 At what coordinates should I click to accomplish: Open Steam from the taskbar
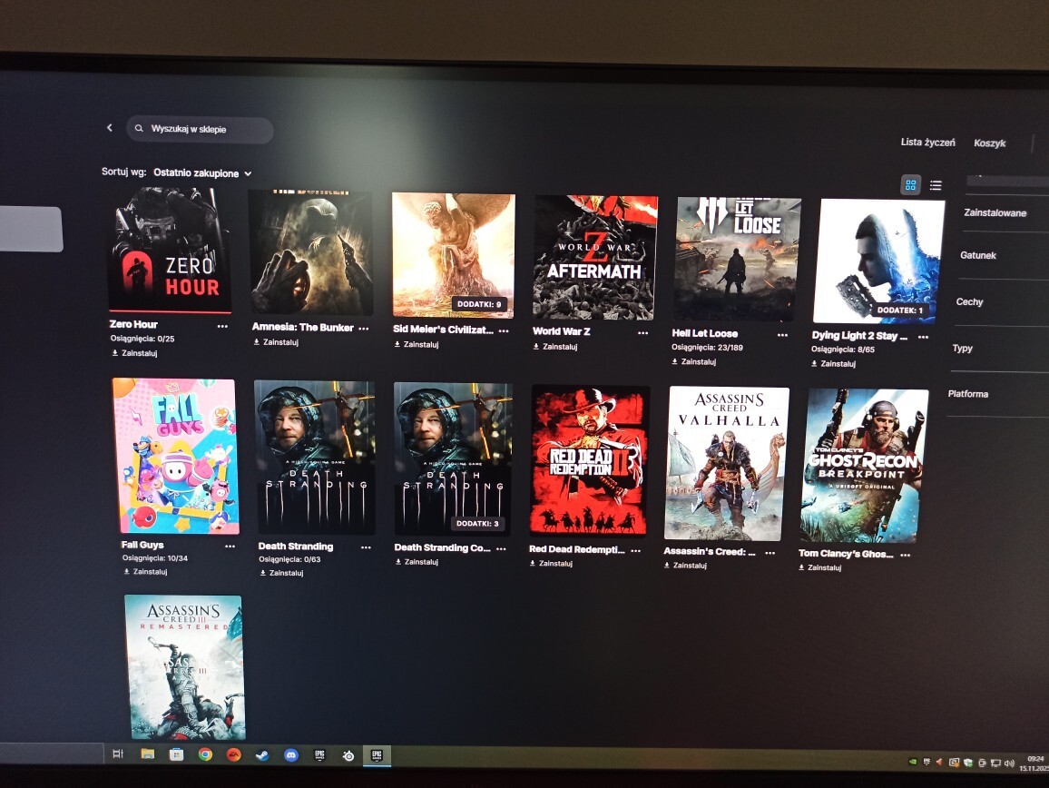[262, 755]
